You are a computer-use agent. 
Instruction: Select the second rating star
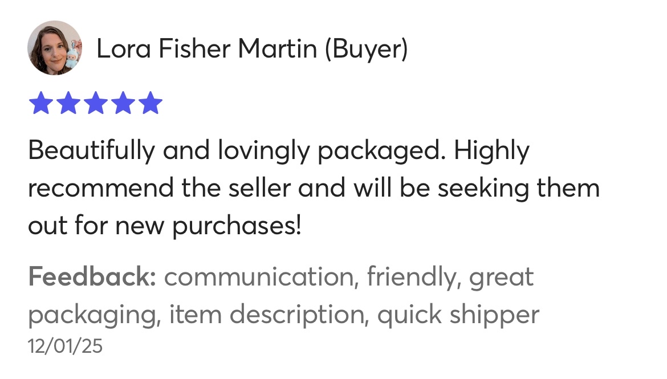(67, 104)
